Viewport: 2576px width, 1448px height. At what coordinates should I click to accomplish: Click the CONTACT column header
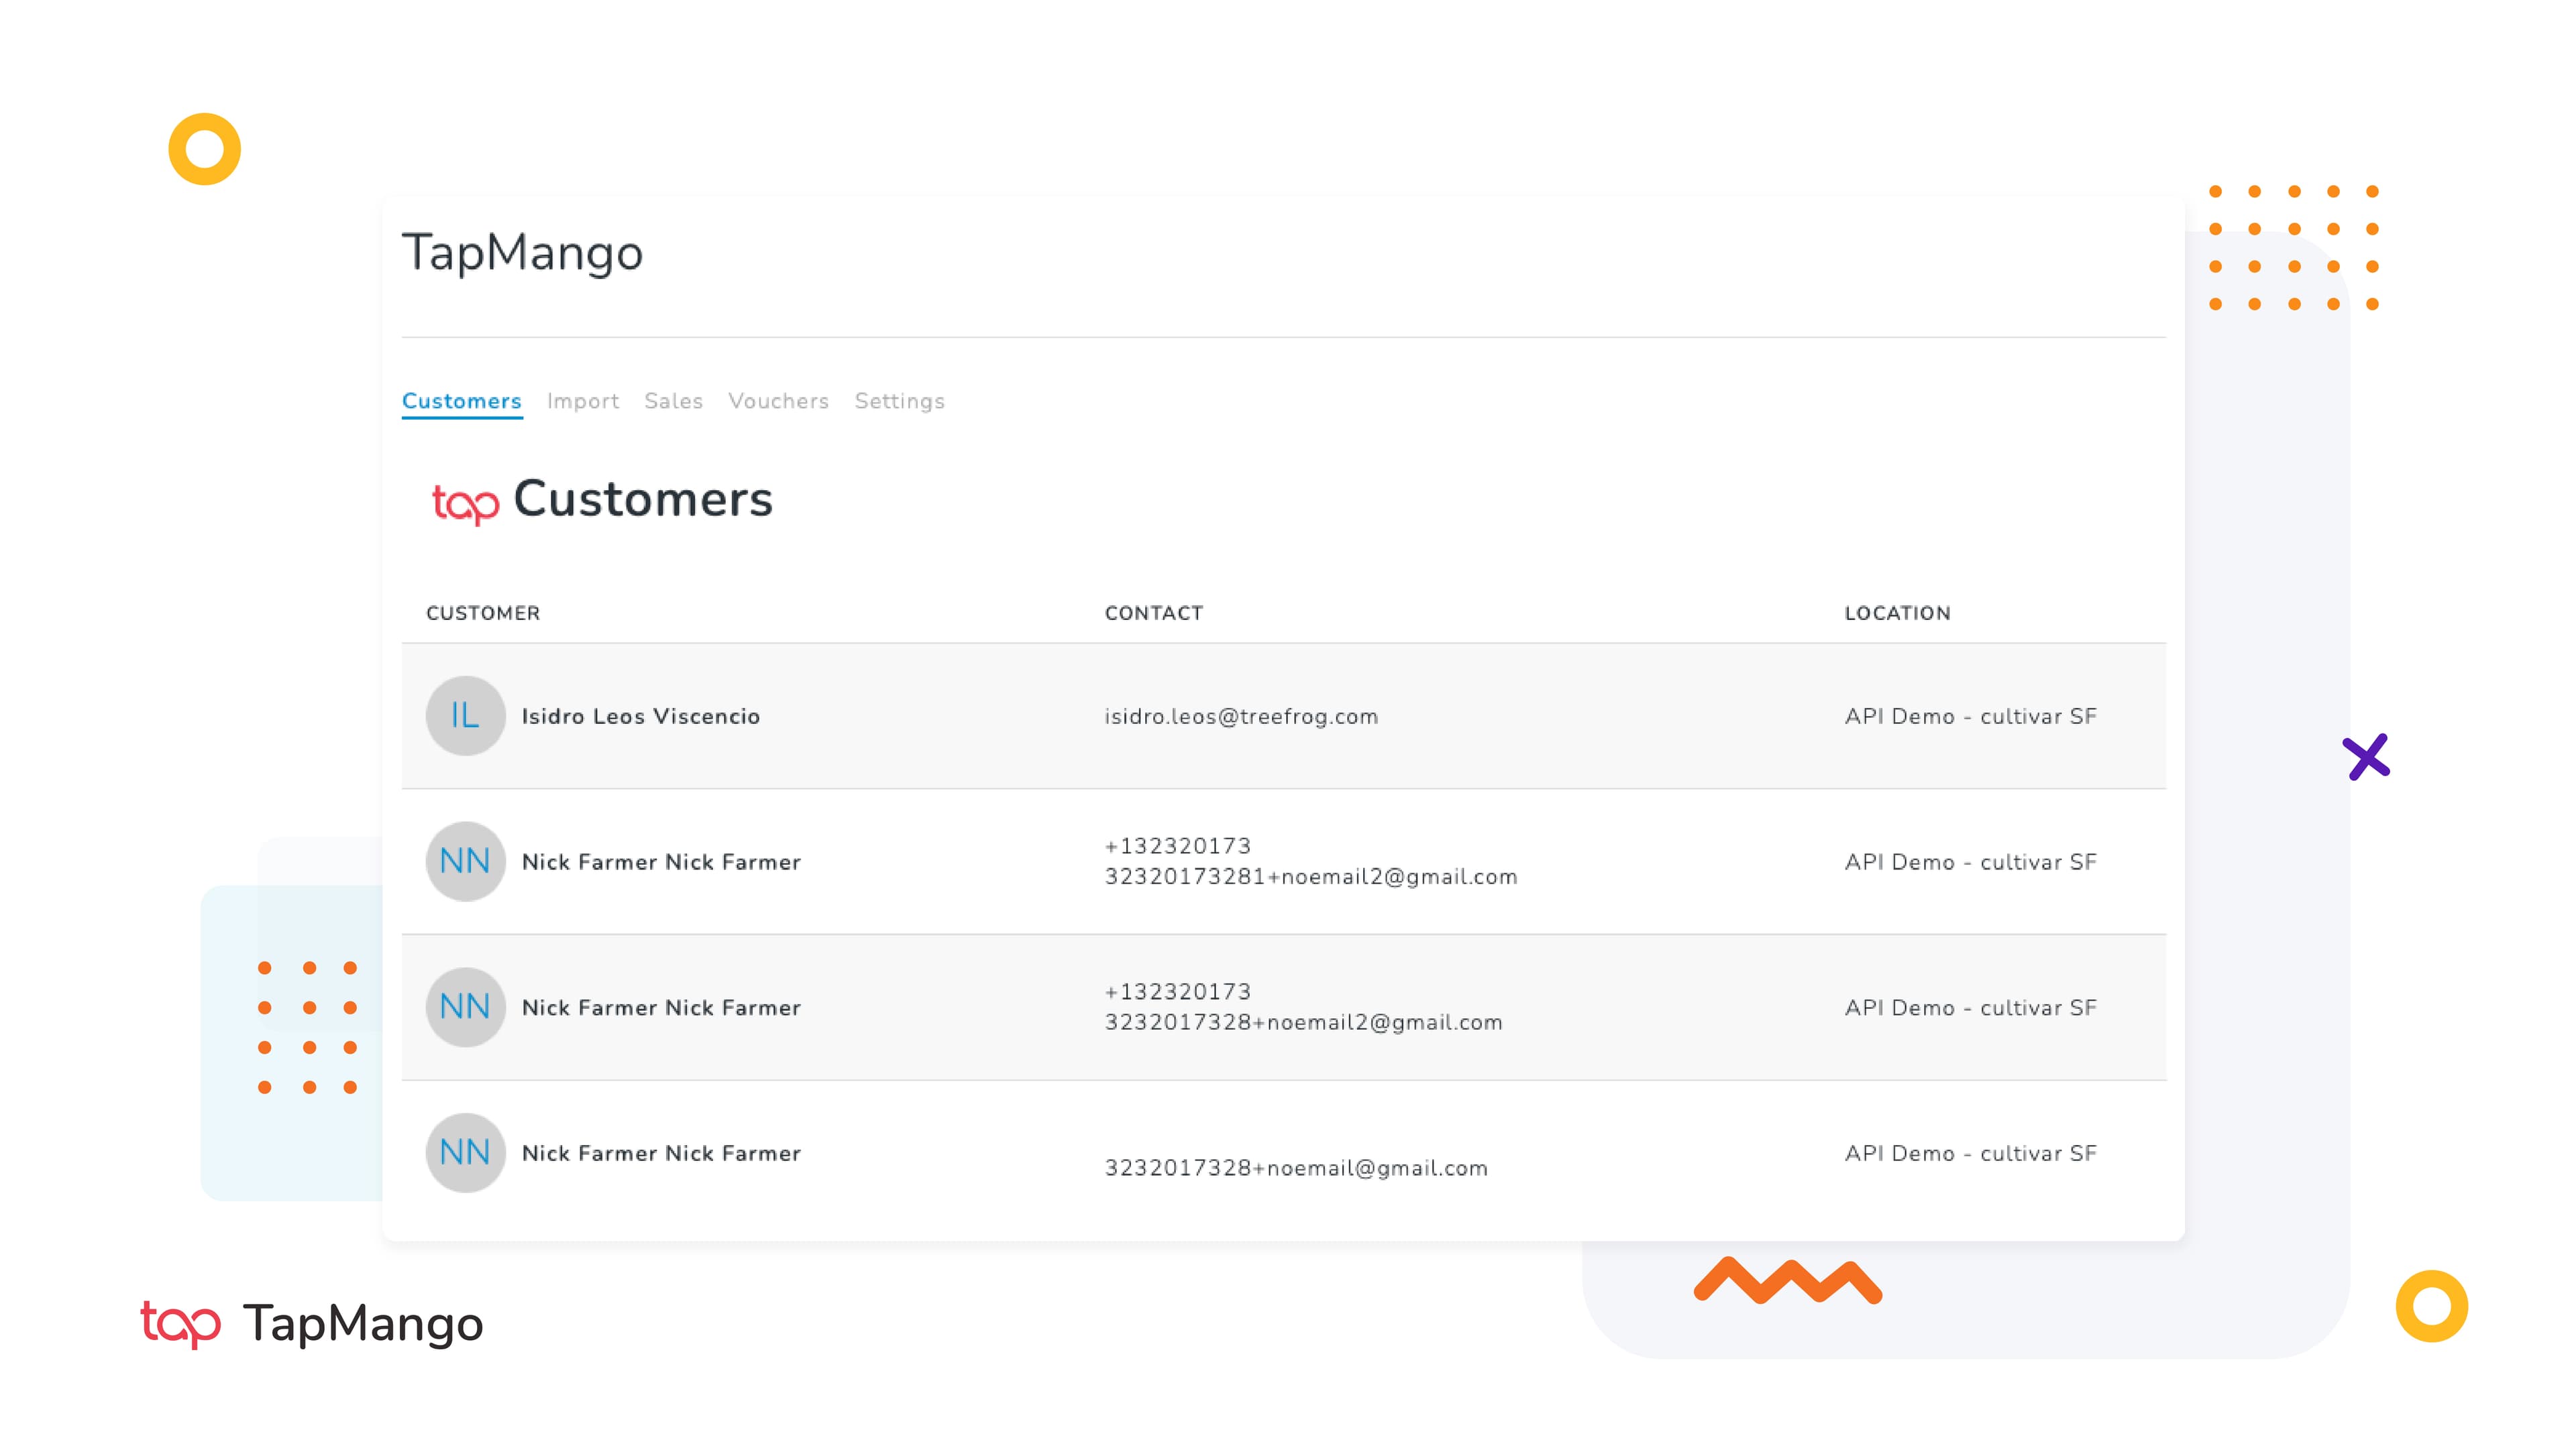click(x=1154, y=613)
